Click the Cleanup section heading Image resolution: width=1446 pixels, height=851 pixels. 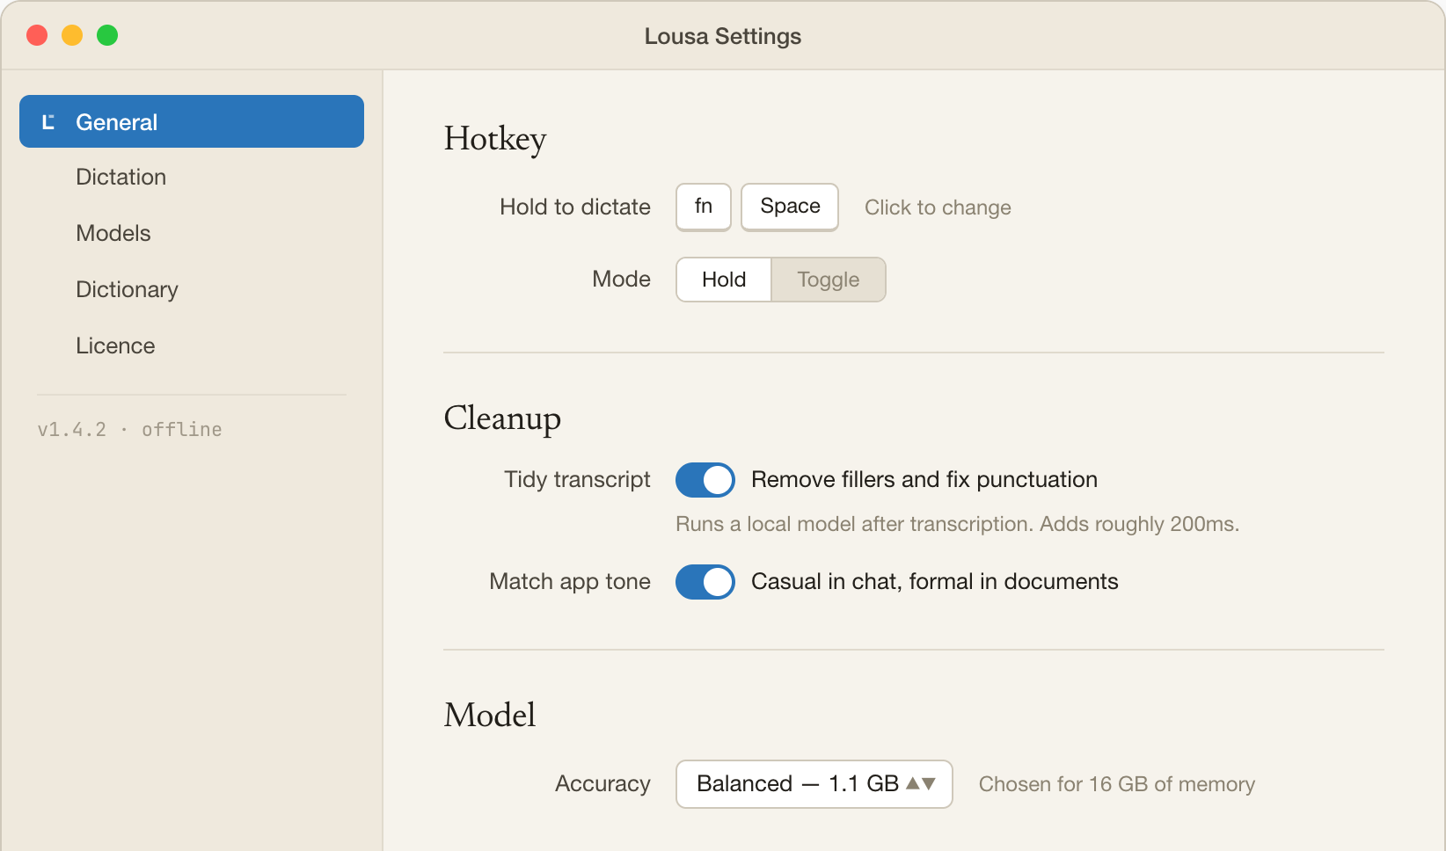pyautogui.click(x=502, y=418)
